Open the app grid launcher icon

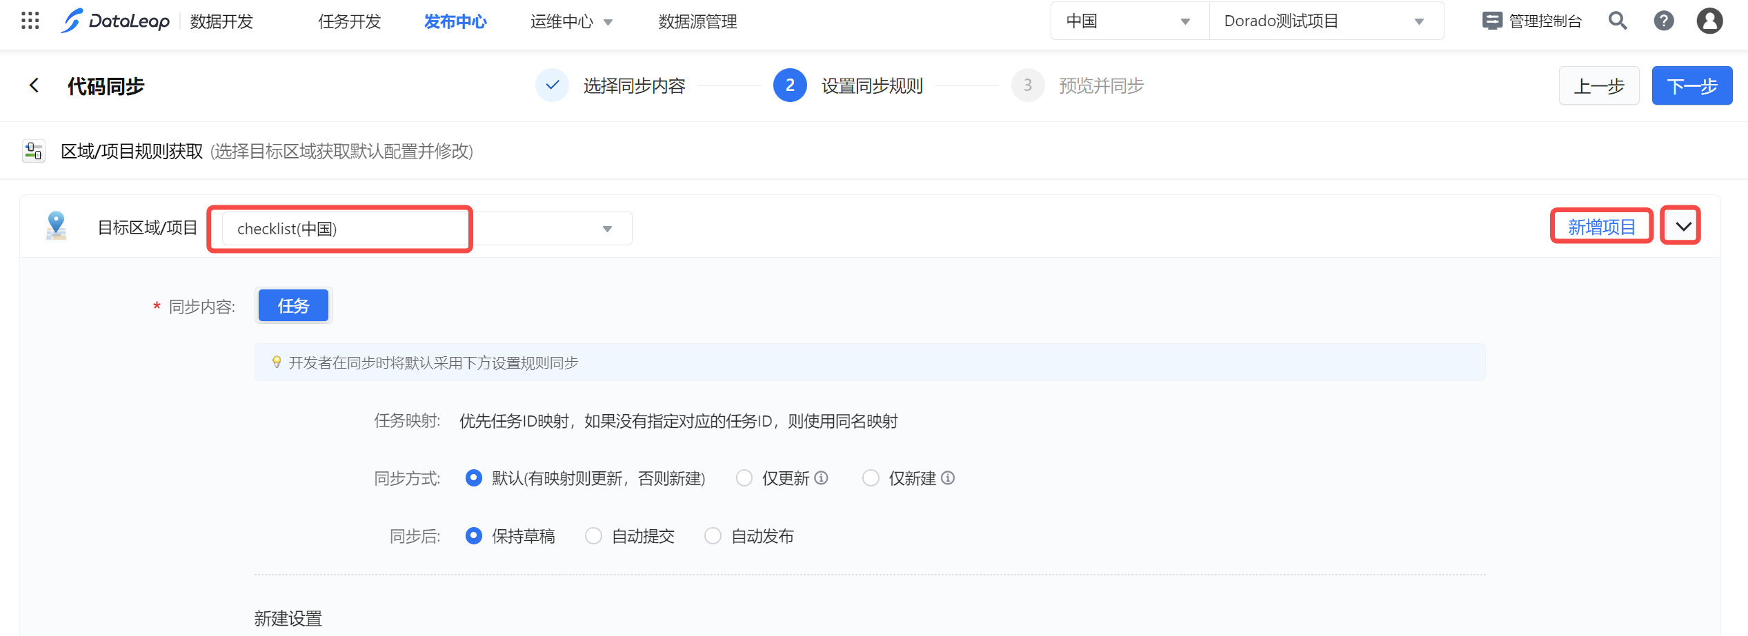coord(30,21)
